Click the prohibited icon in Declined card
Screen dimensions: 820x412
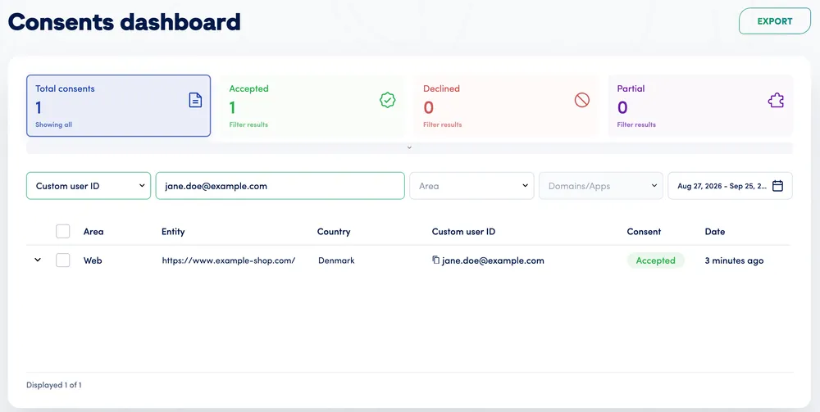[582, 100]
